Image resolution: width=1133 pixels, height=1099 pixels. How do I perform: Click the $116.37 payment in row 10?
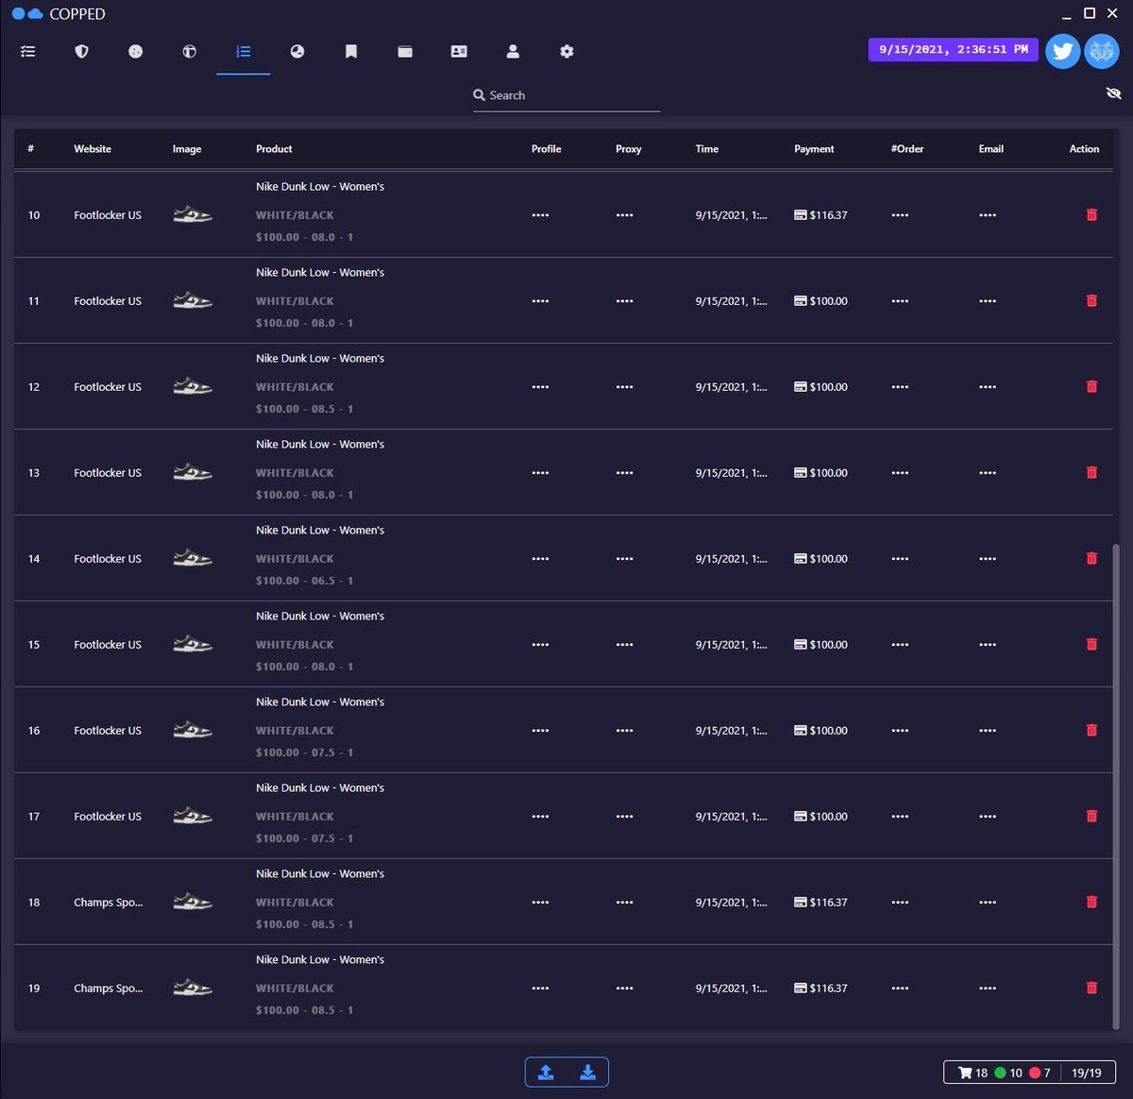820,215
